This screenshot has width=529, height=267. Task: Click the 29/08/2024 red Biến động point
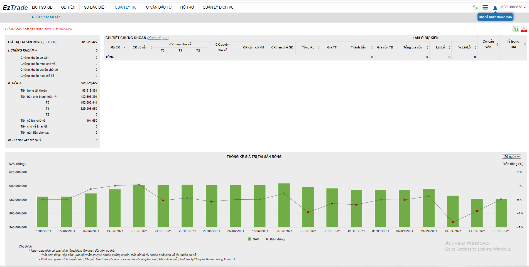point(308,212)
